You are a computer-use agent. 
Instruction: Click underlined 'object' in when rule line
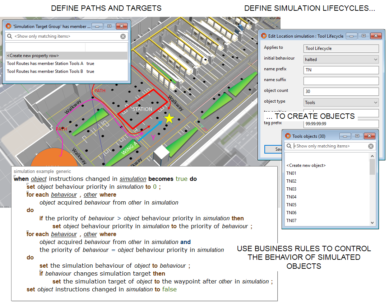point(39,179)
